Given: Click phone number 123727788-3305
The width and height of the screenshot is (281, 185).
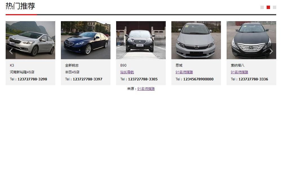Looking at the screenshot, I should tap(143, 79).
